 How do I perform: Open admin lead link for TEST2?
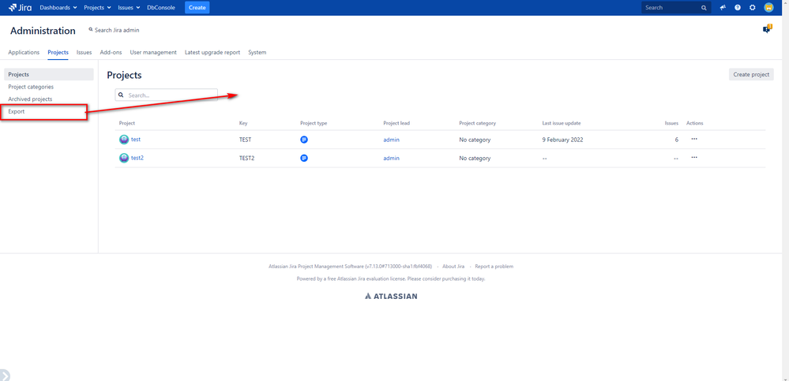391,158
